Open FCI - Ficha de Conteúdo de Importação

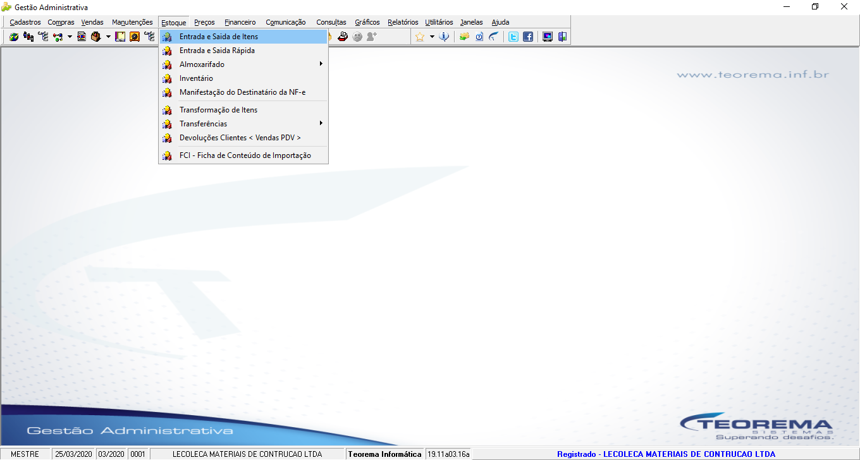click(x=243, y=155)
